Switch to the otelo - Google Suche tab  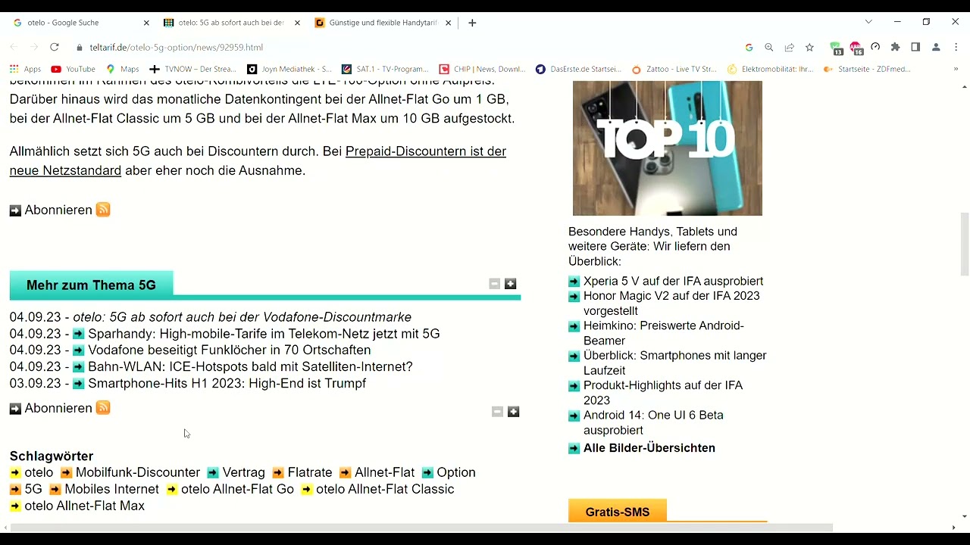coord(81,23)
